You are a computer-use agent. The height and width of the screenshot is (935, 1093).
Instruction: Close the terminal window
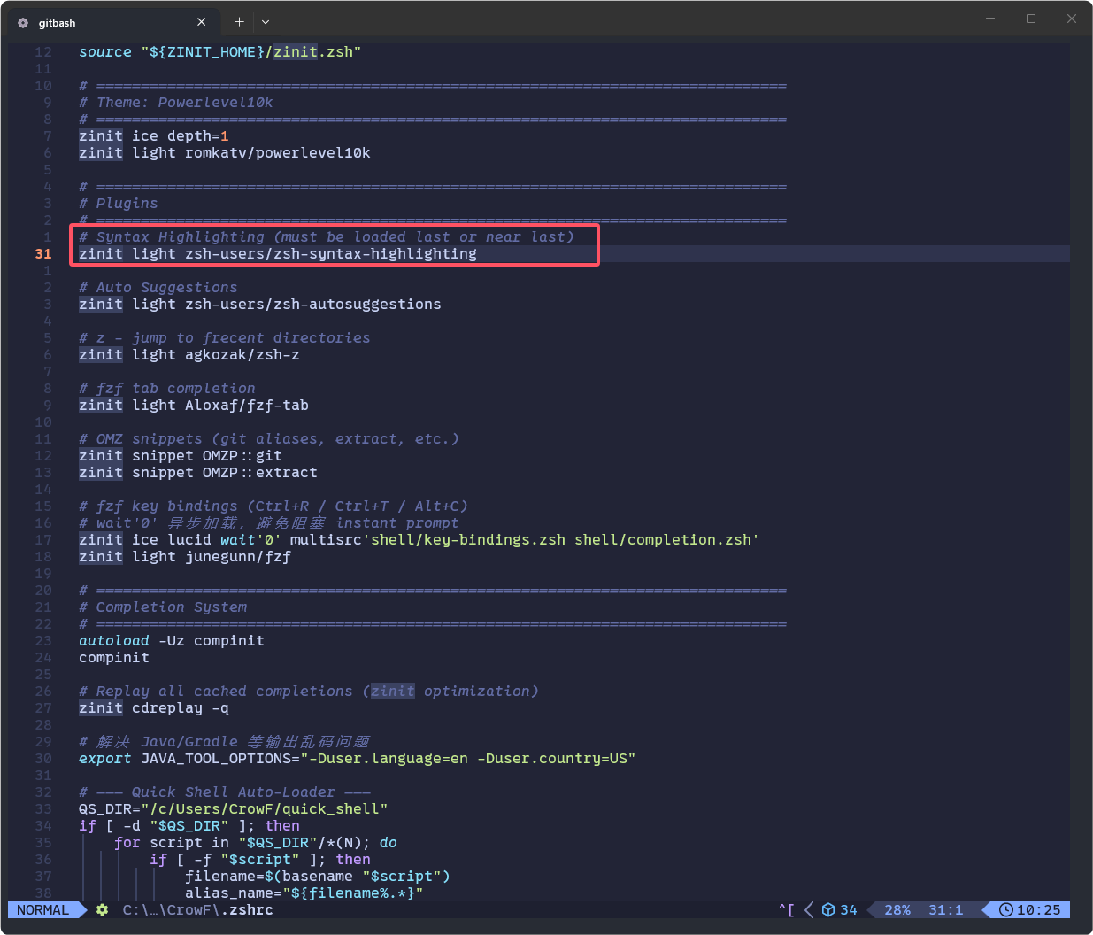1072,19
